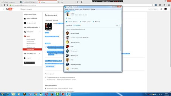The image size is (171, 96).
Task: Switch to the Контакты tab in Skype
Action: pos(69,25)
